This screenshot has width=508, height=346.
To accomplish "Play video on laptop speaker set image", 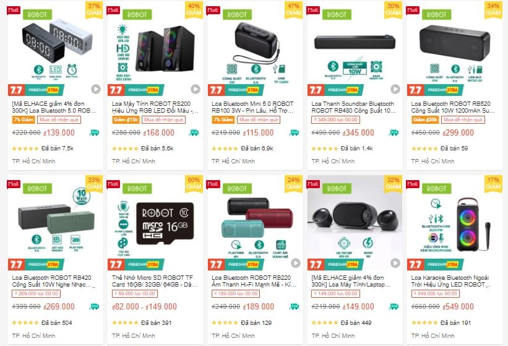I will click(395, 262).
